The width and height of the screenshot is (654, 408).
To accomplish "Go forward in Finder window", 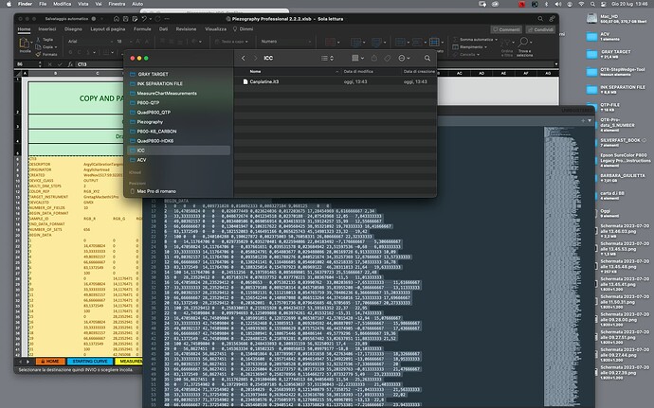I will [x=258, y=58].
